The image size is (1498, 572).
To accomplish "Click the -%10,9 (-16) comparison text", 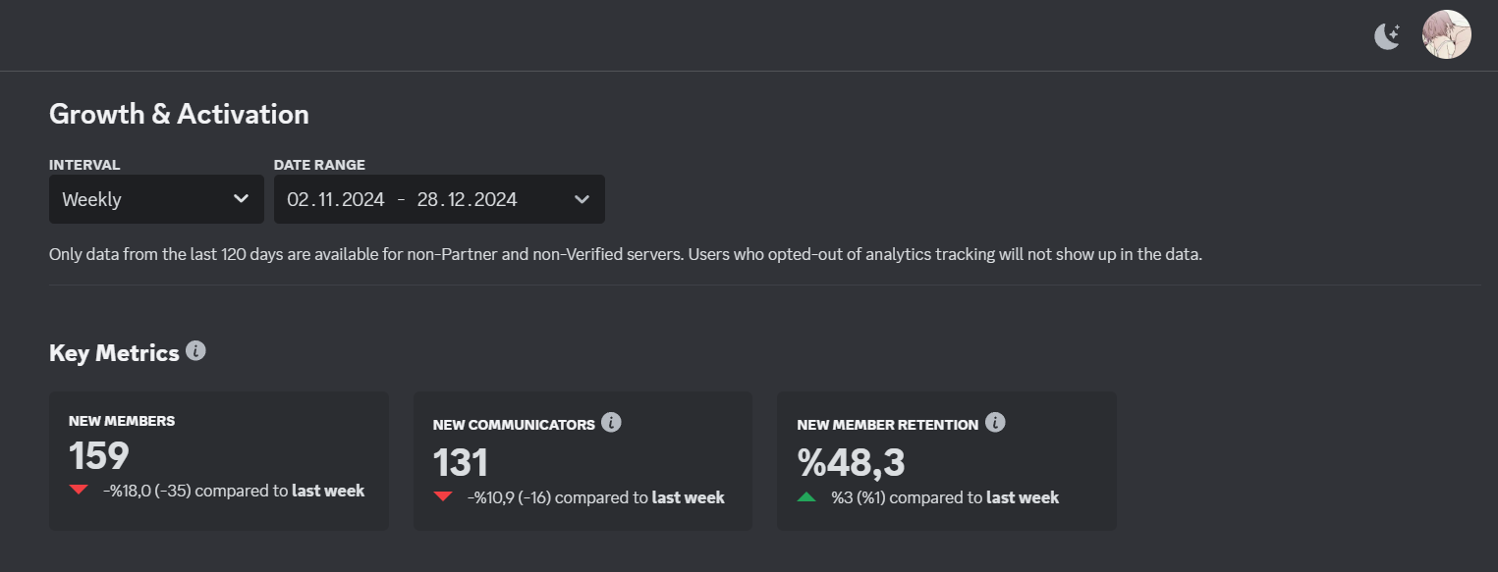I will (x=596, y=497).
